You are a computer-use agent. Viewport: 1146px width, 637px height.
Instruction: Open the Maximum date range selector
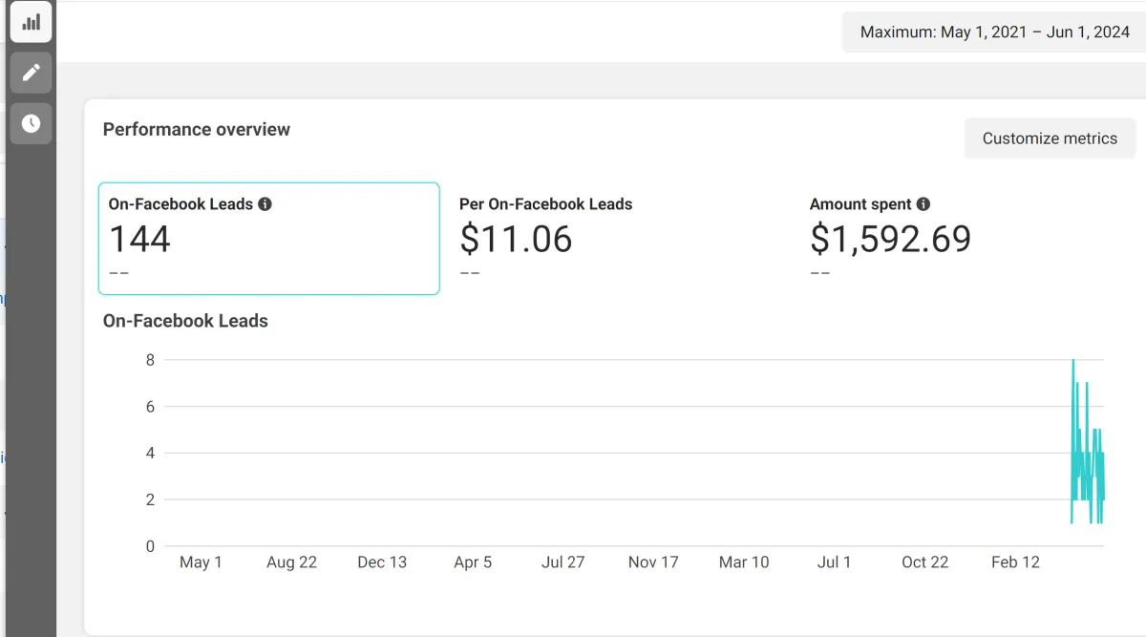coord(994,32)
